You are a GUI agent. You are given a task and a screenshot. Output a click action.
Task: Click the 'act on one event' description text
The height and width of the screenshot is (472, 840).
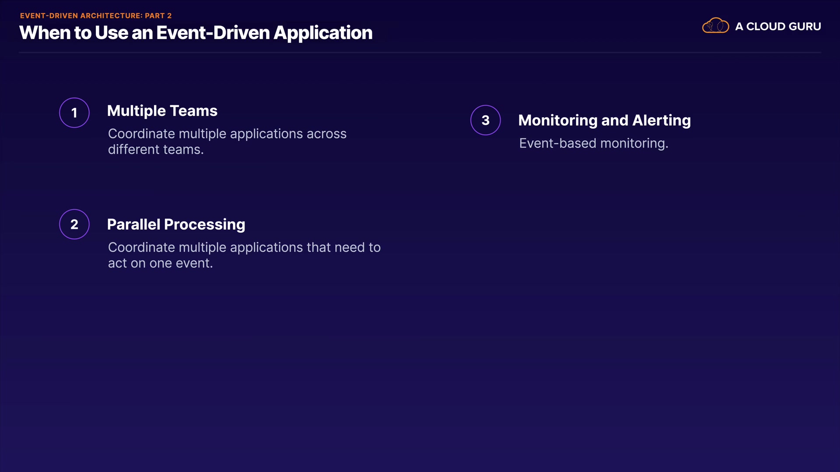[x=160, y=263]
